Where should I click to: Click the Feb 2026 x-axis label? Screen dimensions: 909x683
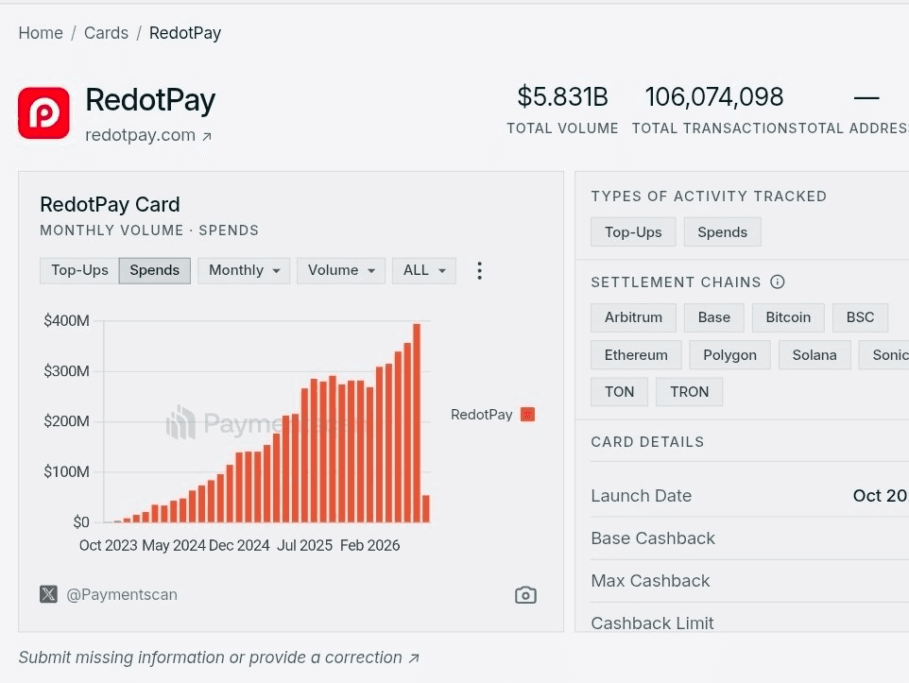369,546
